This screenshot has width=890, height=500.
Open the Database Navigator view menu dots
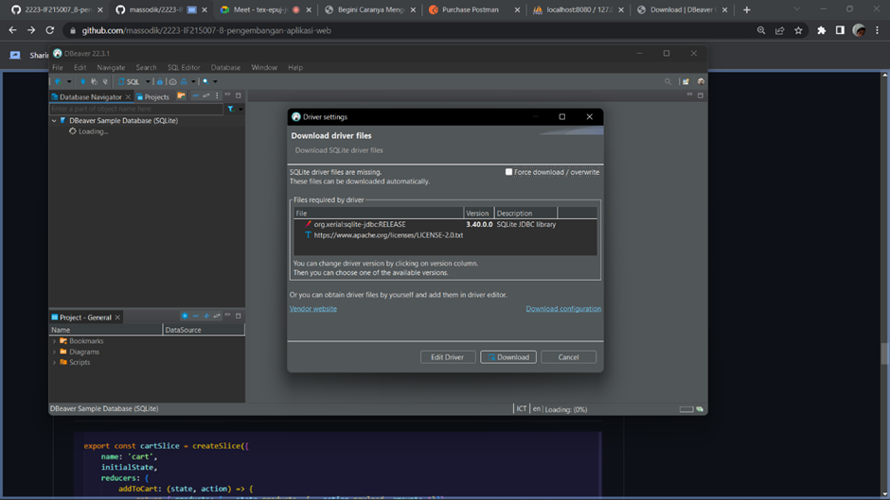[x=217, y=95]
